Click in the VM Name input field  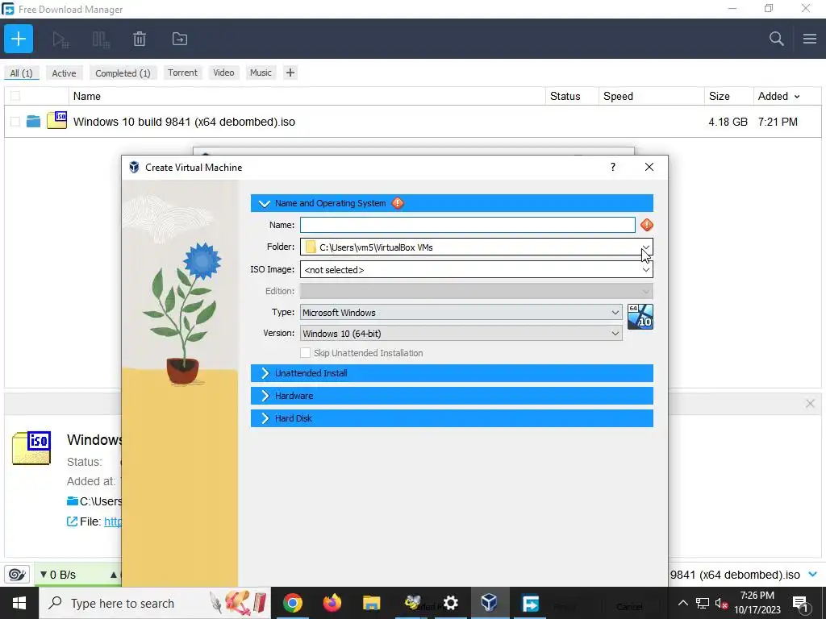coord(468,226)
